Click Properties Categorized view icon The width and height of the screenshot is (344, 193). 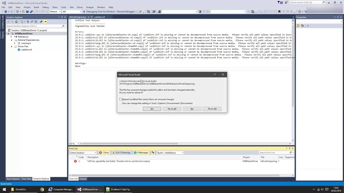pyautogui.click(x=298, y=26)
